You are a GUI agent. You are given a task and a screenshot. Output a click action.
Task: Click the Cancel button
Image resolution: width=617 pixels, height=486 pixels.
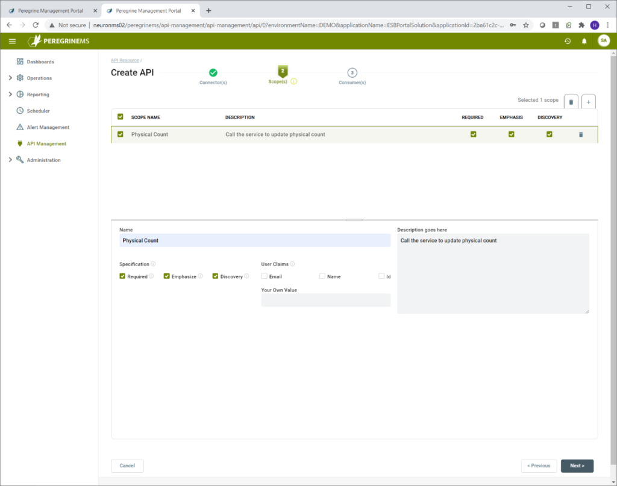point(127,466)
